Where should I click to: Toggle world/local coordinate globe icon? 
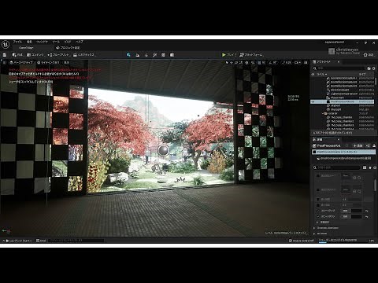pyautogui.click(x=246, y=63)
